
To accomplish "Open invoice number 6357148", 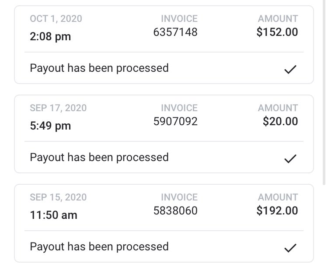I will 175,32.
